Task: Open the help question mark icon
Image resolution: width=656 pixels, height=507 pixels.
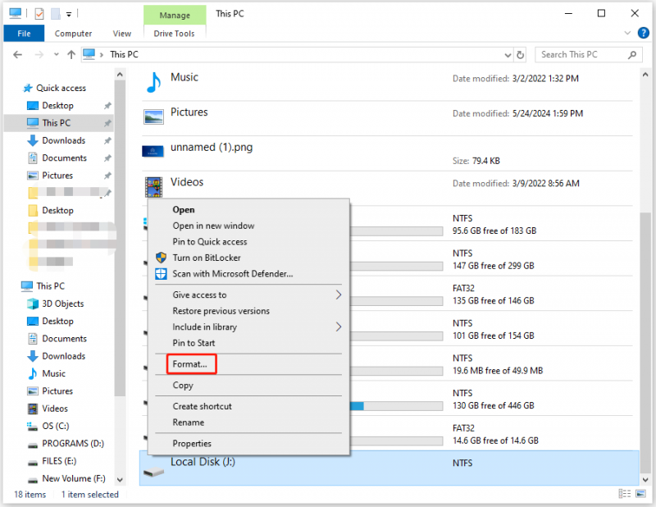Action: click(643, 33)
